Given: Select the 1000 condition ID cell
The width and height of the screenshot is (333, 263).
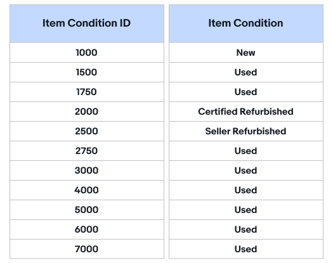Looking at the screenshot, I should point(87,53).
